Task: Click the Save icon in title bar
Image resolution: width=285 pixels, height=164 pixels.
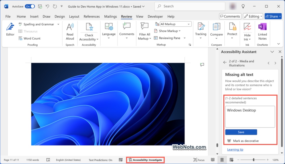Action: coord(40,6)
